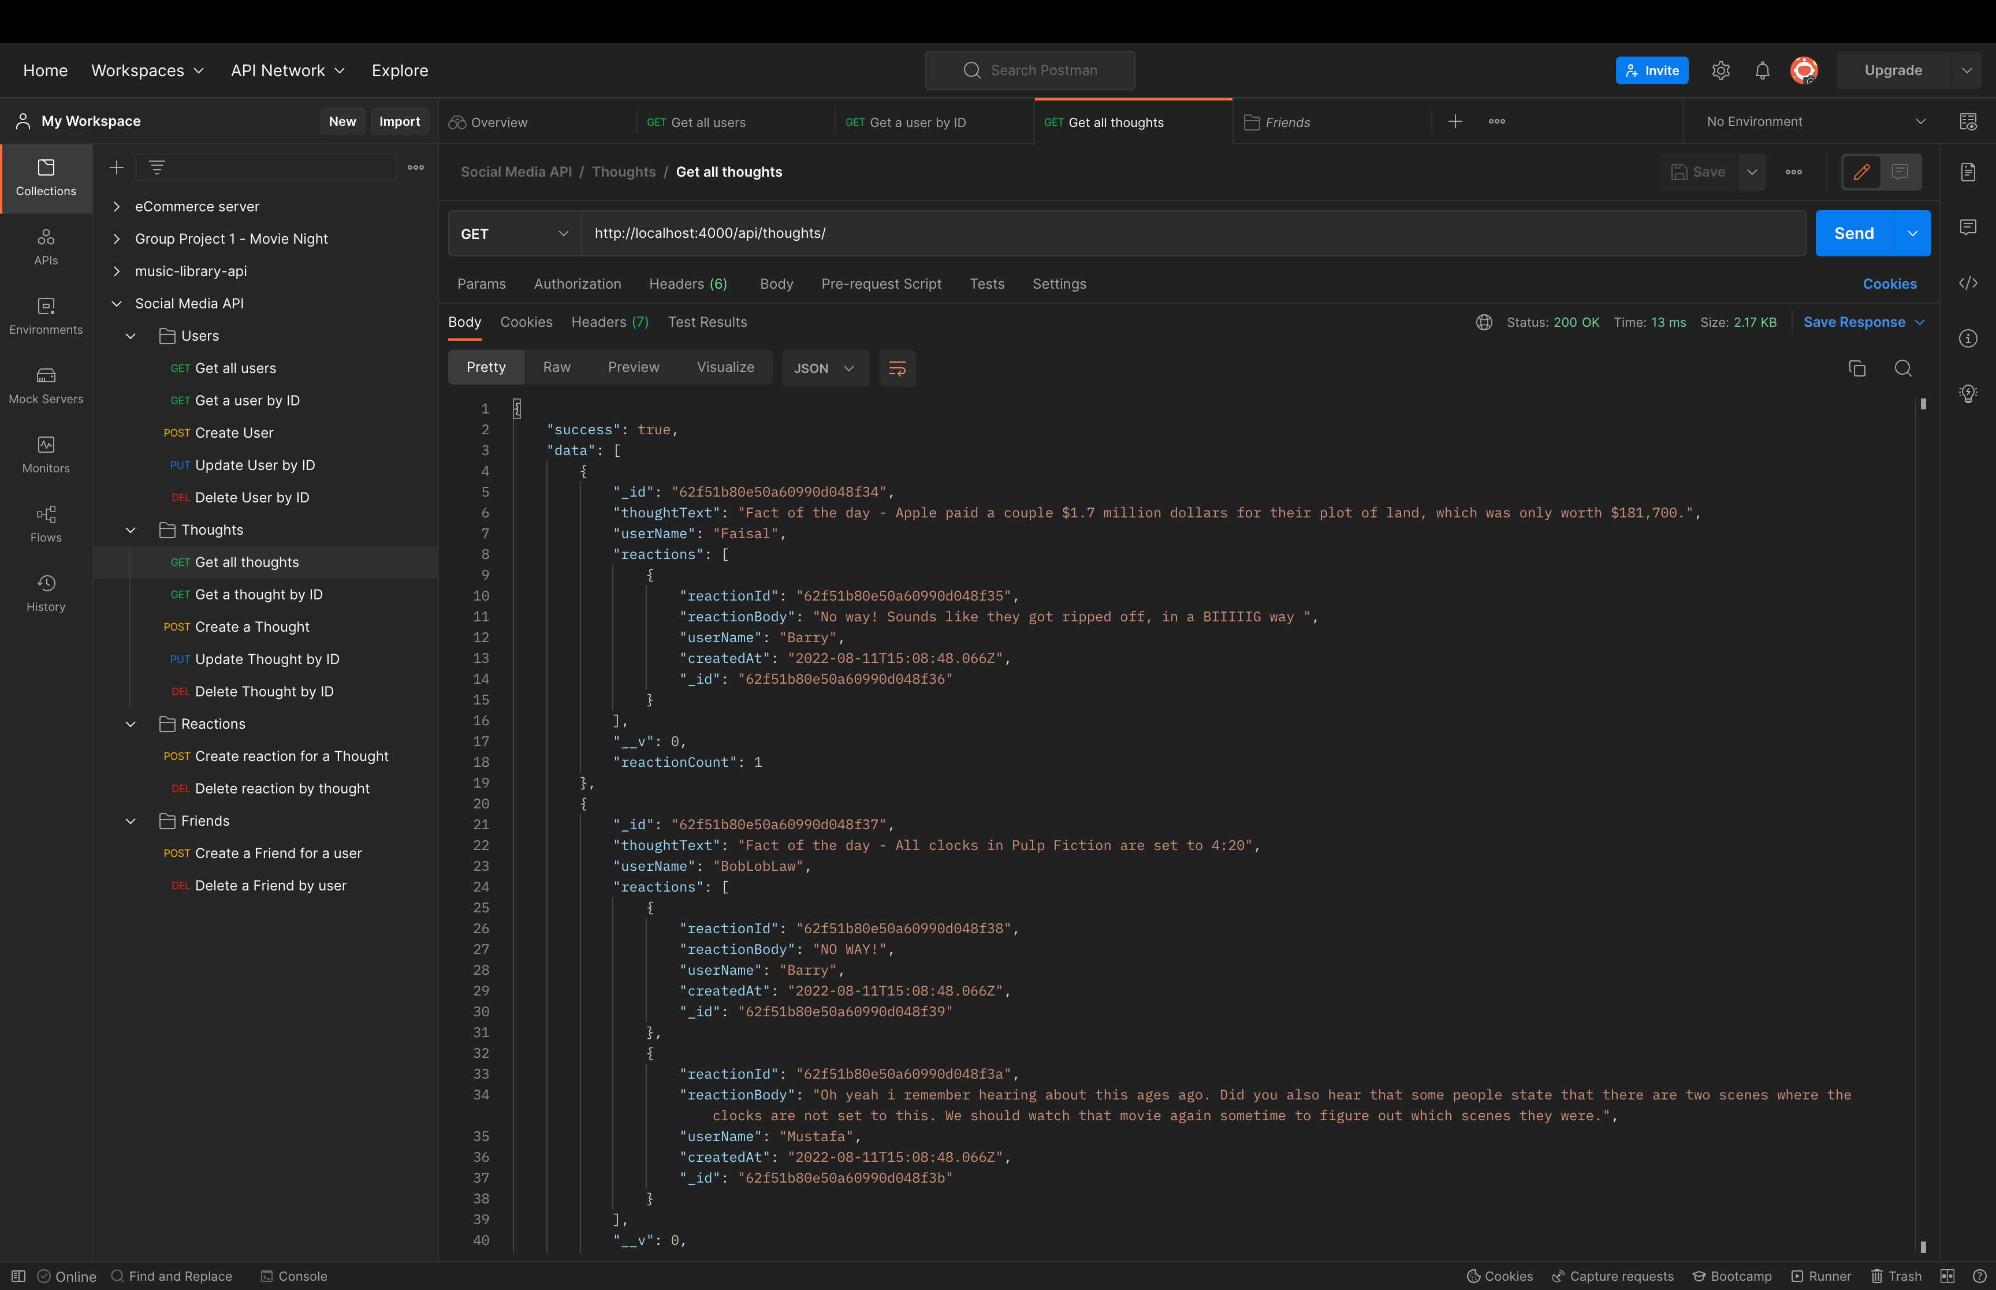The image size is (1996, 1290).
Task: Collapse the Reactions folder
Action: 131,724
